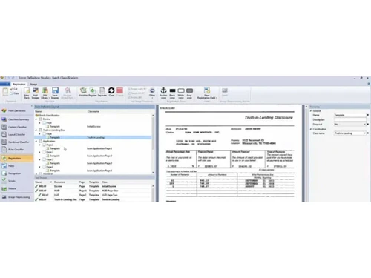Collapse the Page3 node under Application
Screen dimensions: 371x278
coord(39,159)
